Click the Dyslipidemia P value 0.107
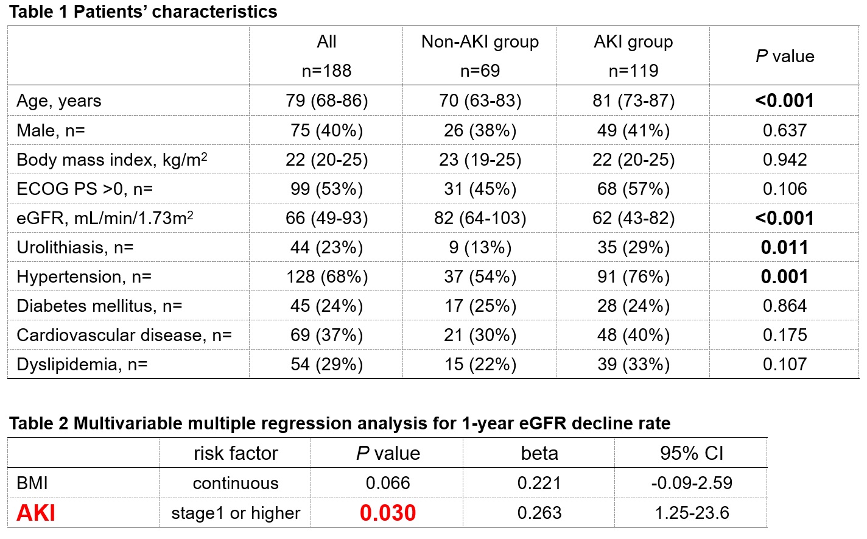Viewport: 867px width, 539px height. pos(784,364)
